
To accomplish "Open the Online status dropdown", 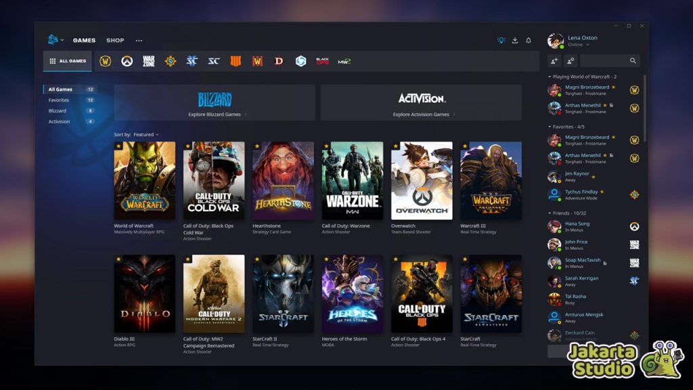I will pos(578,45).
